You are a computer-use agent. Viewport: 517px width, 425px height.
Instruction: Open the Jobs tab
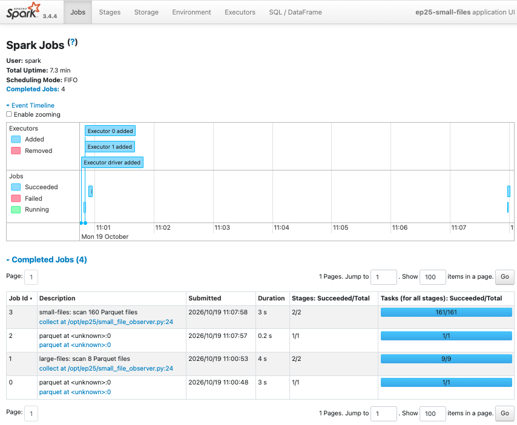(x=78, y=12)
